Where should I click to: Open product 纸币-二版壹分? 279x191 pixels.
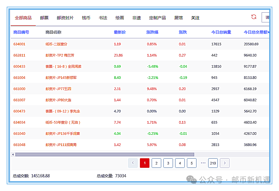[x=56, y=44]
